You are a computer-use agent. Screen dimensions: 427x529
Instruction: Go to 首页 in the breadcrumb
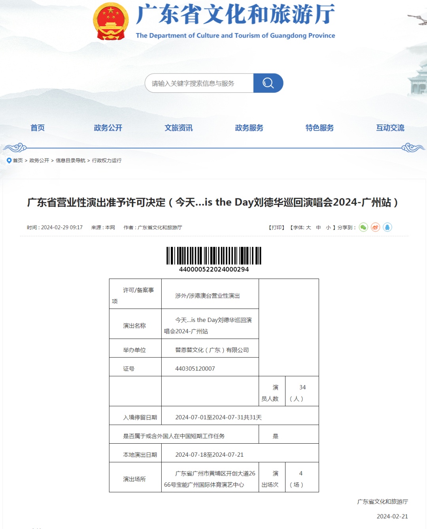tap(18, 160)
